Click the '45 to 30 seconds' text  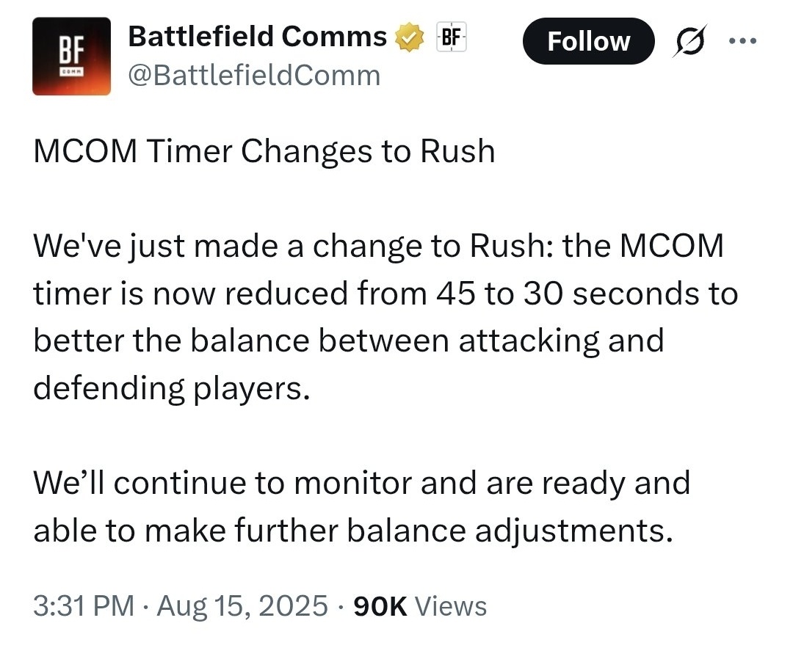[573, 293]
